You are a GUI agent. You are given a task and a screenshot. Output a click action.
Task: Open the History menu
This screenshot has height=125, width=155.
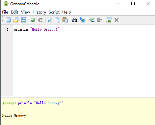click(x=39, y=12)
